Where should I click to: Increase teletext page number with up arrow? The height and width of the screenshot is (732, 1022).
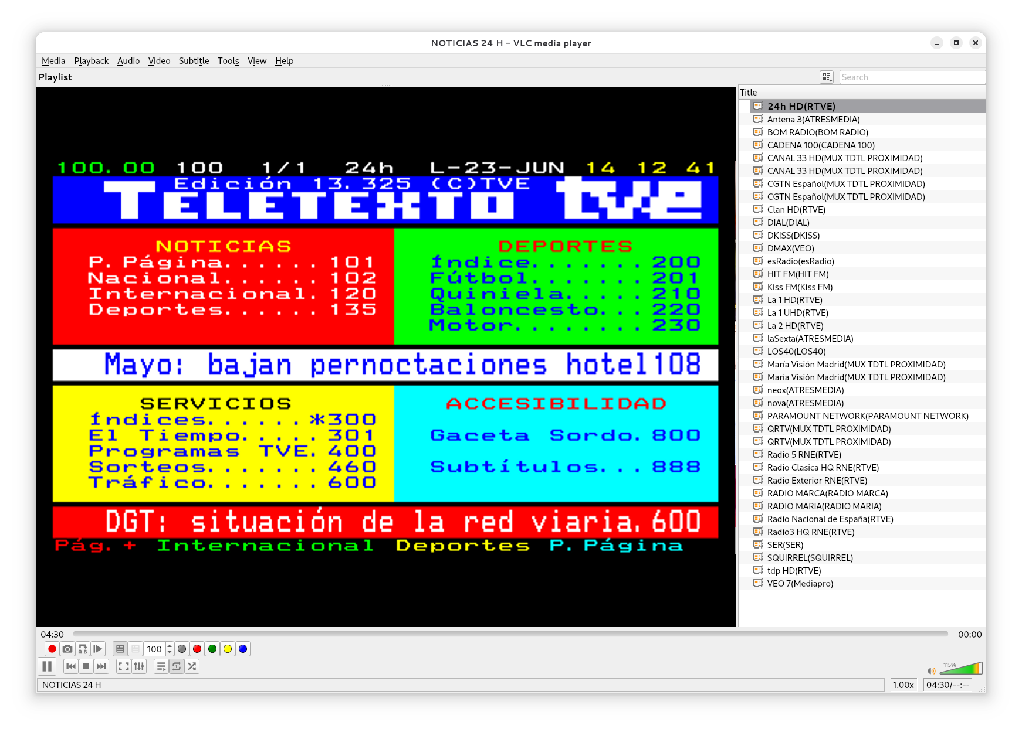click(170, 646)
